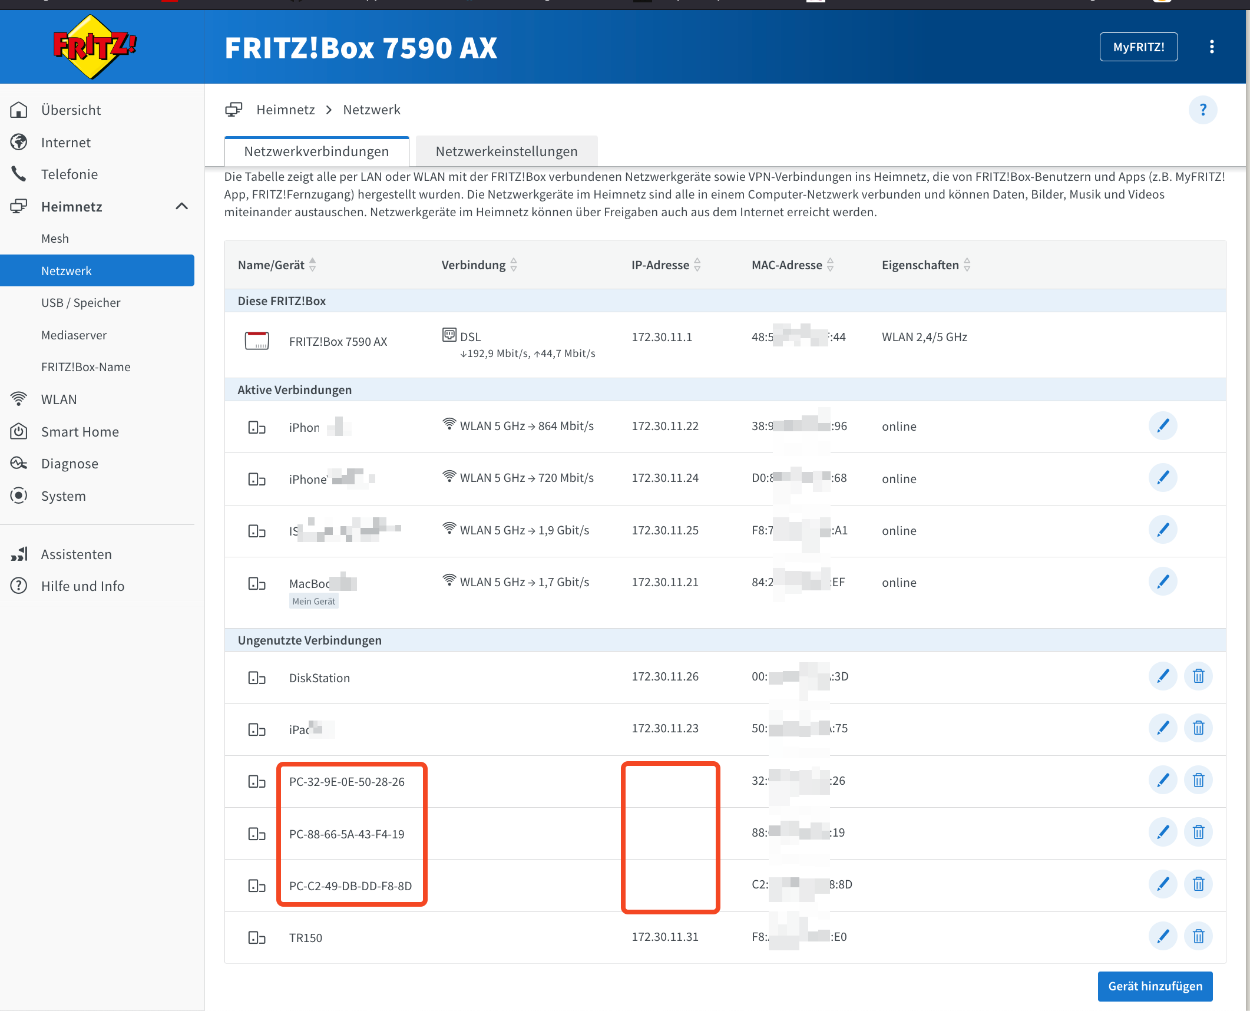Click Heimnetz breadcrumb link
Image resolution: width=1250 pixels, height=1011 pixels.
click(x=285, y=110)
